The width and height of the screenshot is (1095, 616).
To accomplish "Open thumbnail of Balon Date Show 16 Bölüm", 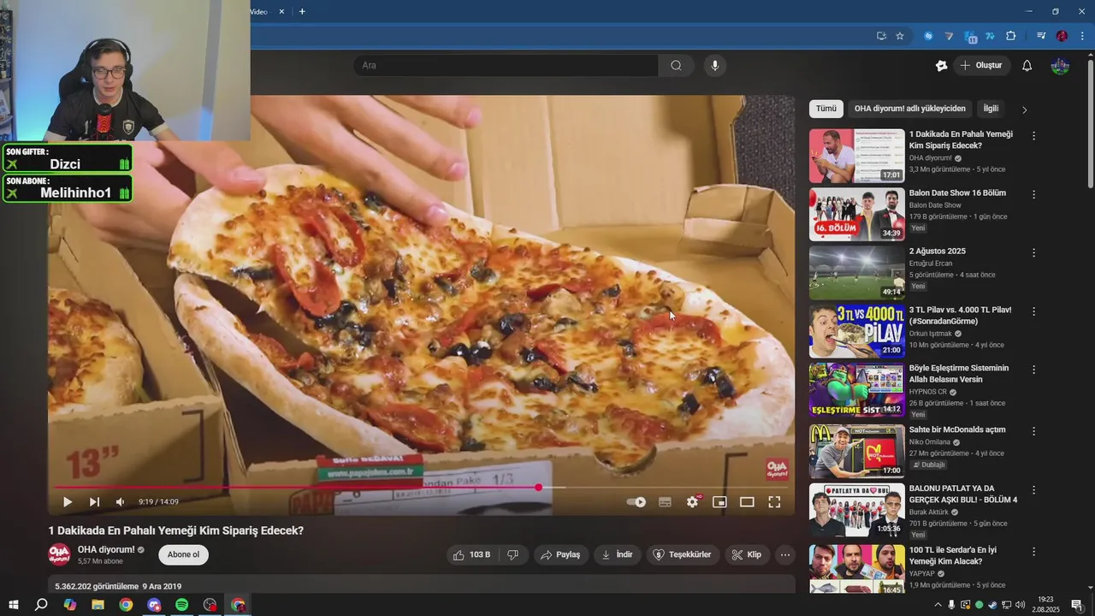I will click(x=856, y=214).
